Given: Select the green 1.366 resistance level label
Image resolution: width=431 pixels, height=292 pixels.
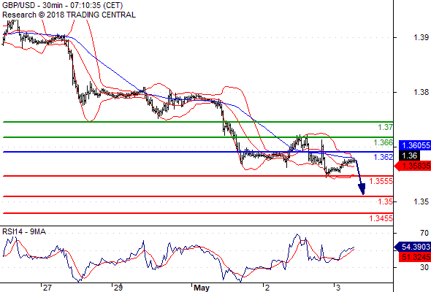Looking at the screenshot, I should (383, 142).
